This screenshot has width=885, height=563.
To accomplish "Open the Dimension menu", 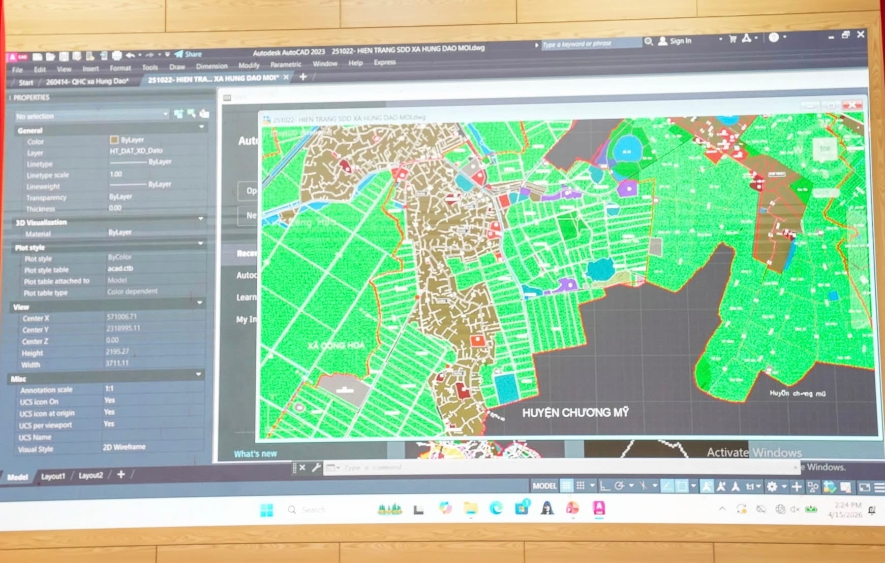I will (x=211, y=67).
